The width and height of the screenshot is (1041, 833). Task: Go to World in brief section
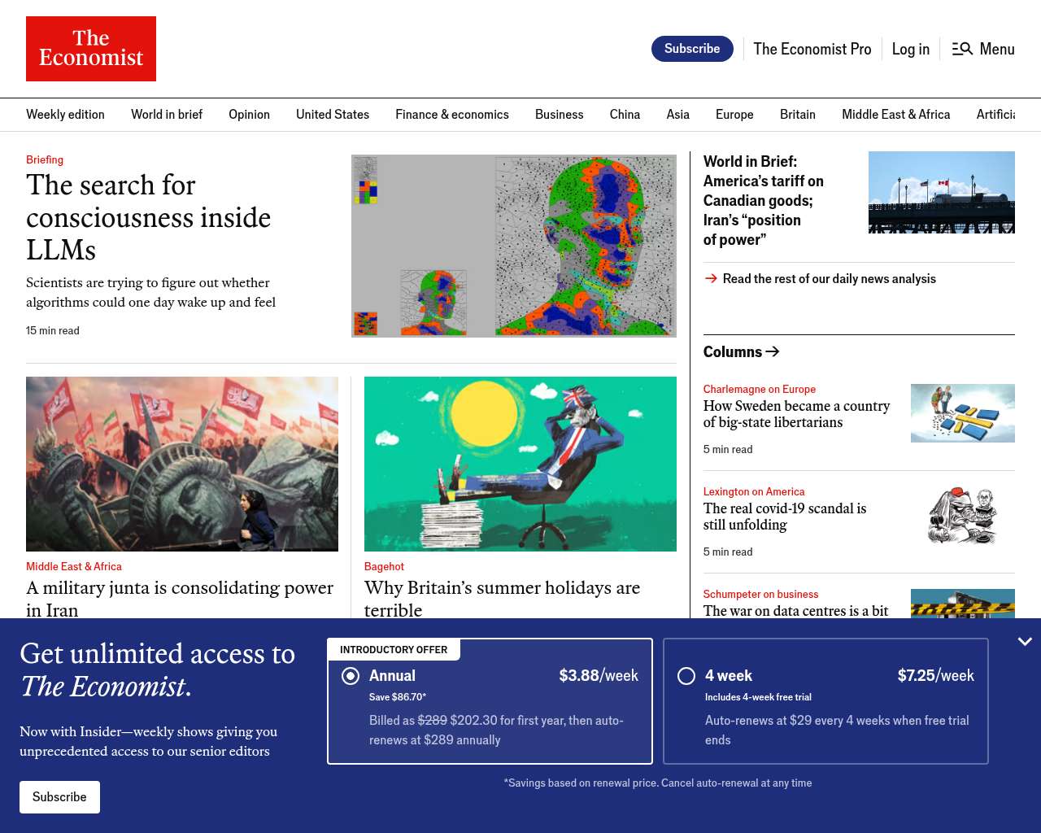pyautogui.click(x=167, y=115)
